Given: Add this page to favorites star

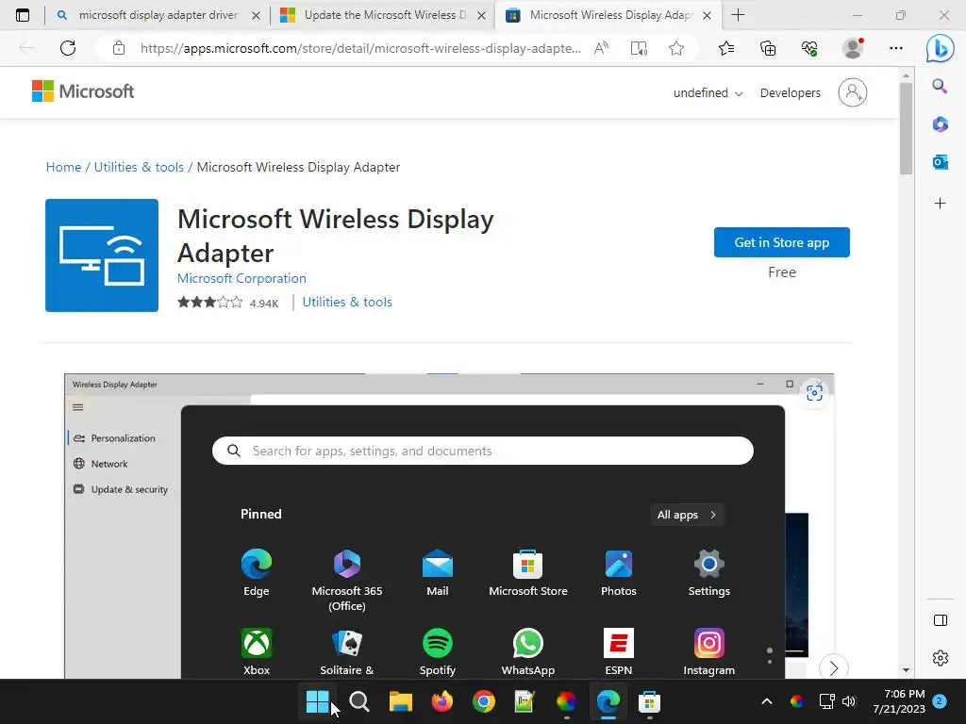Looking at the screenshot, I should coord(676,48).
